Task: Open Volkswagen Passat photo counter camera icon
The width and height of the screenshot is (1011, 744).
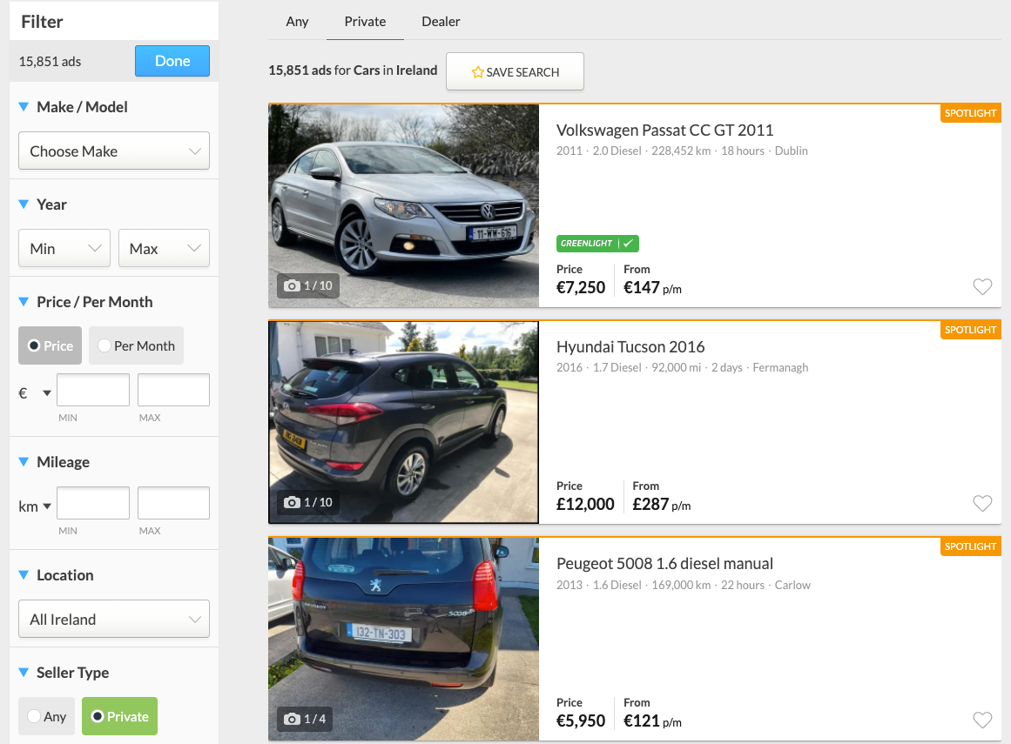Action: pyautogui.click(x=292, y=285)
